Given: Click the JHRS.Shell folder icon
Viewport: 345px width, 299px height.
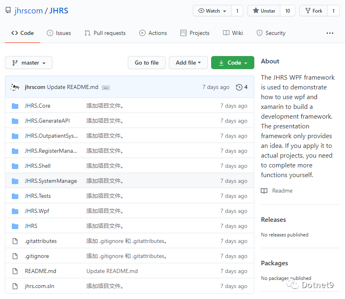Looking at the screenshot, I should tap(15, 166).
